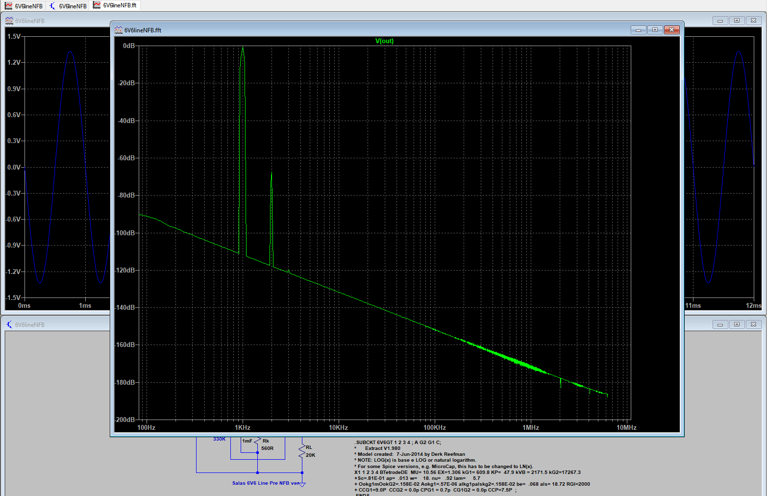Click the 11ms time axis label
The height and width of the screenshot is (496, 767).
(693, 305)
